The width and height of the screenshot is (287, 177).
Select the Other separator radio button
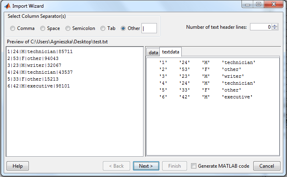coord(123,28)
